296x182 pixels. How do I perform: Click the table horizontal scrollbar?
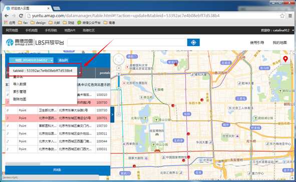point(23,163)
